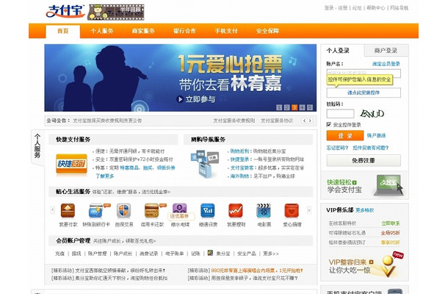Open the 个人服务 vertical side tab
The width and height of the screenshot is (448, 294).
[37, 146]
